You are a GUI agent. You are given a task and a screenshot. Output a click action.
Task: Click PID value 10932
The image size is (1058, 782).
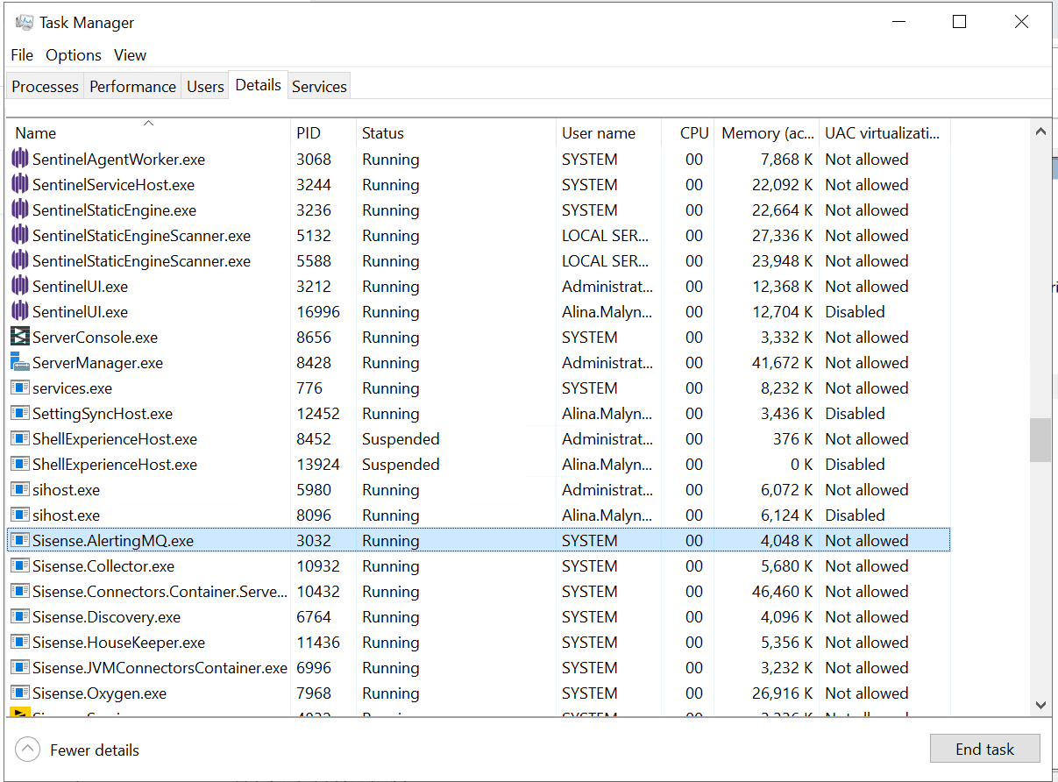click(318, 566)
